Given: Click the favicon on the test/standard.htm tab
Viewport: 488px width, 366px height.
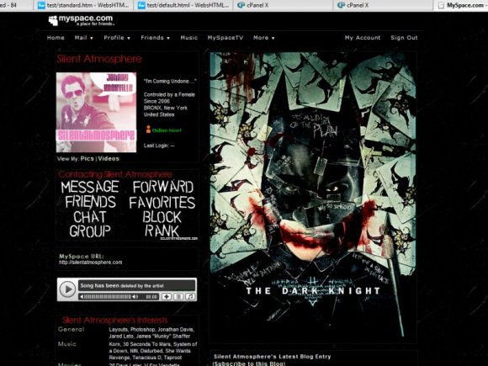Looking at the screenshot, I should click(41, 5).
